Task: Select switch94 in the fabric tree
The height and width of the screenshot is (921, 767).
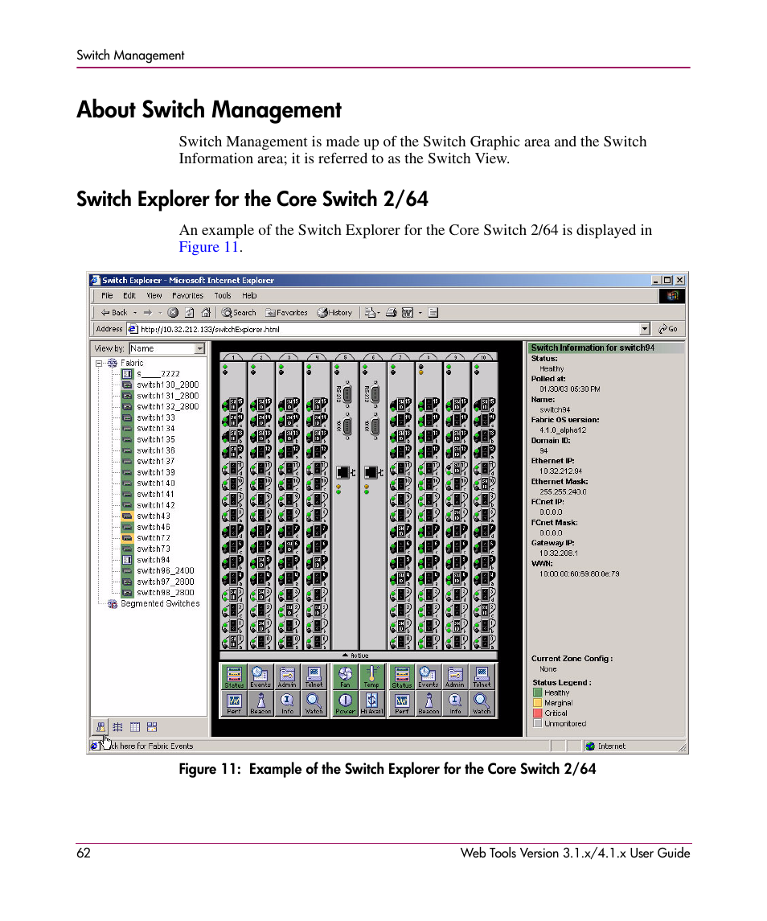Action: (154, 560)
